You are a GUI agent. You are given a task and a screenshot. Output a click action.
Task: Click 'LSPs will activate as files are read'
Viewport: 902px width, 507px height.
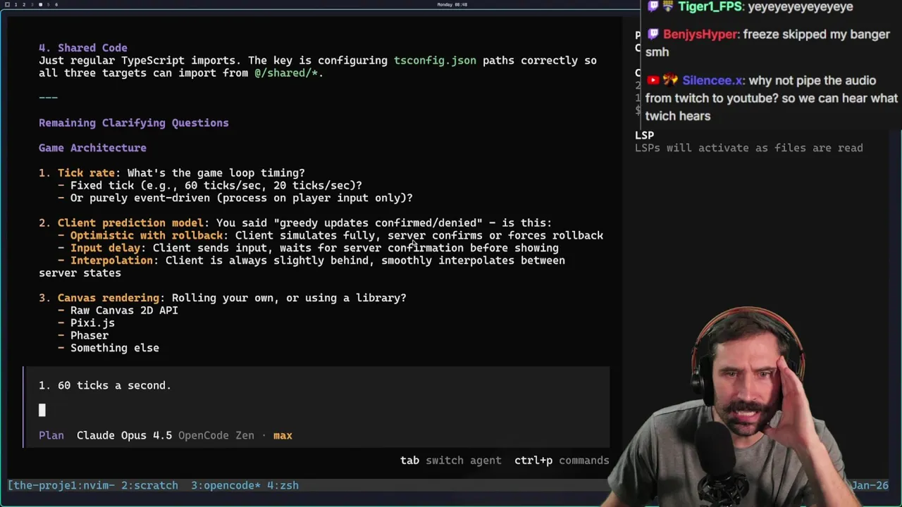[x=748, y=148]
